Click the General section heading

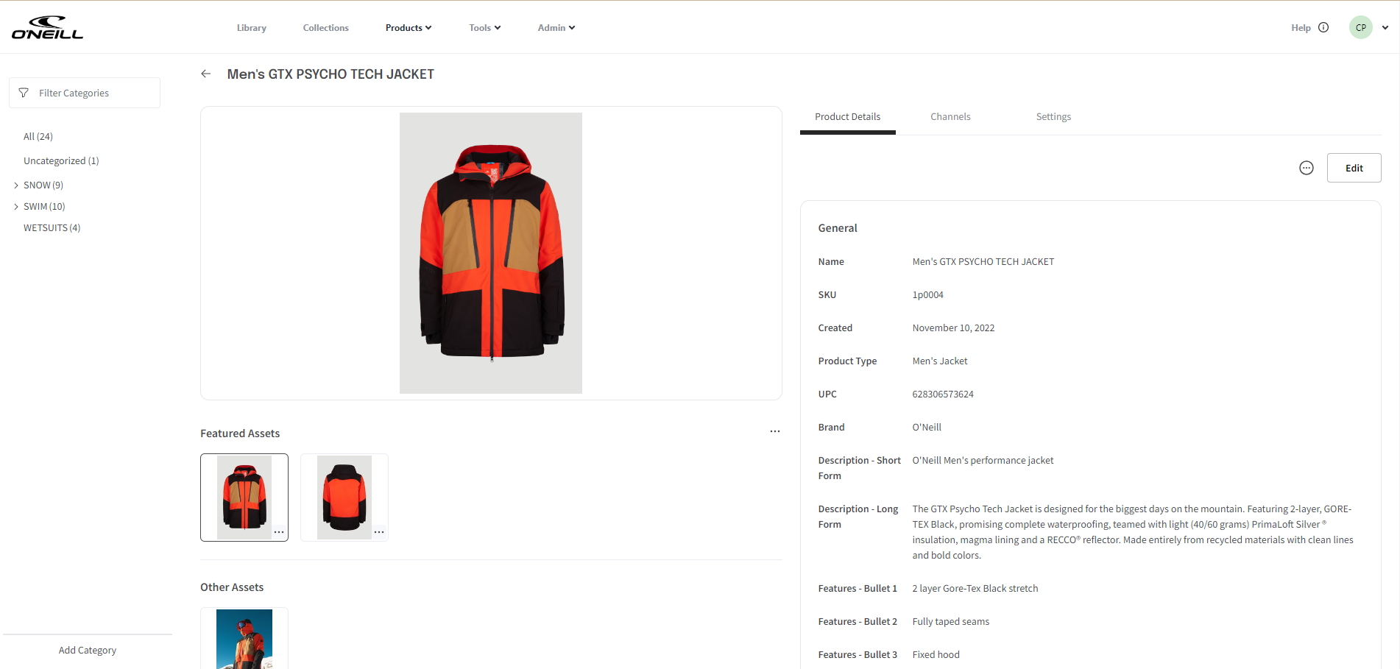point(838,228)
